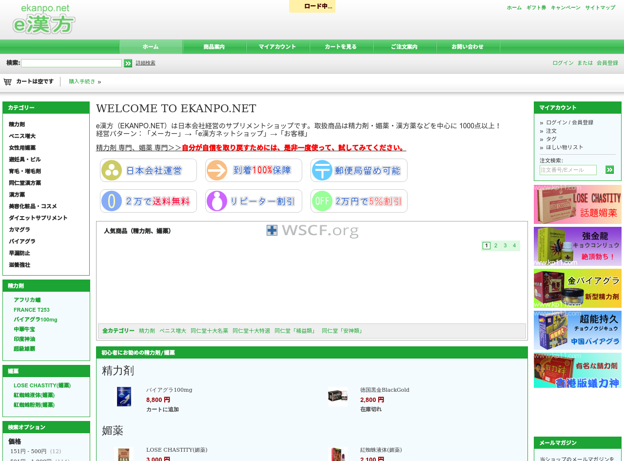Open 德国黒金BlackGold product thumbnail
The image size is (624, 461).
point(337,397)
